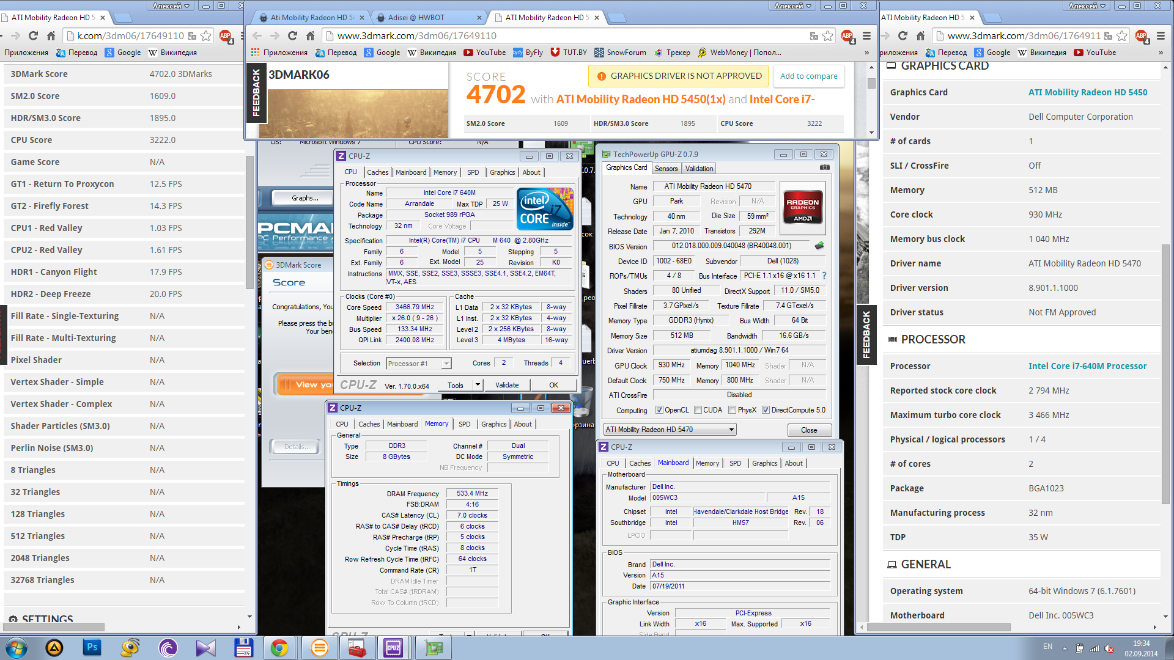The height and width of the screenshot is (660, 1174).
Task: Open the GPU selection dropdown in GPU-Z
Action: 670,430
